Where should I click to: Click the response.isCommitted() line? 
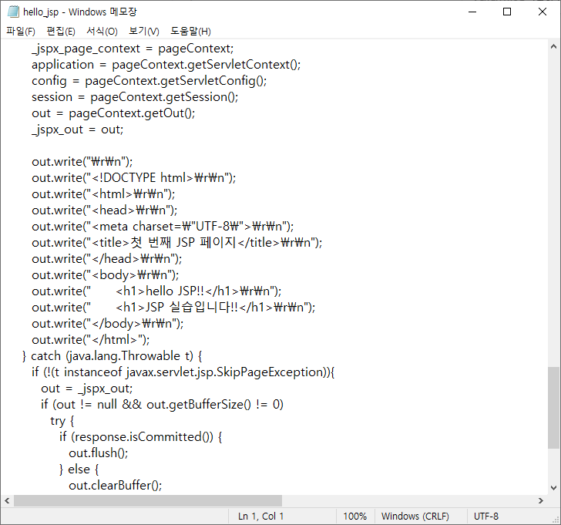click(x=141, y=437)
